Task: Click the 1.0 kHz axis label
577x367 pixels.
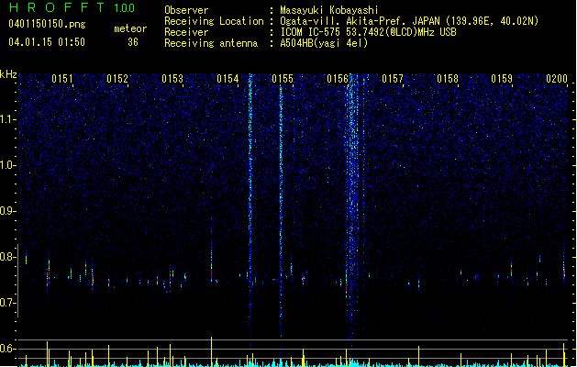Action: pyautogui.click(x=7, y=165)
